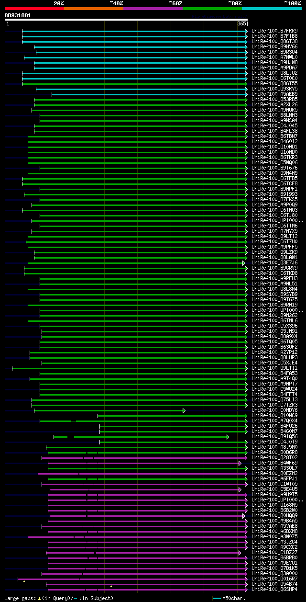Viewport: 306px width, 602px height.
Task: Select hit UniRef100_Q10ND0
Action: coord(274,152)
